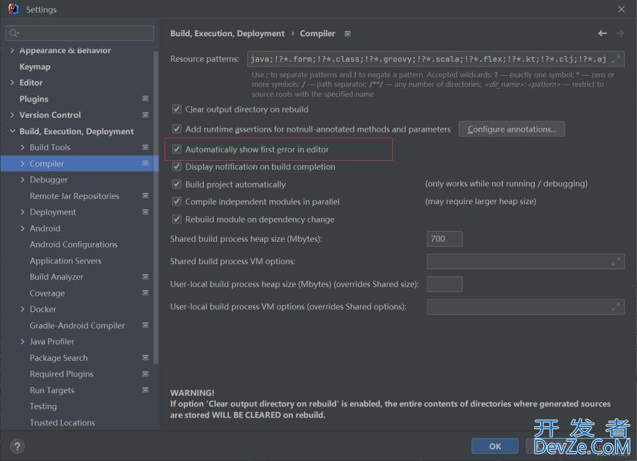Click Build, Execution, Deployment breadcrumb
Screen dimensions: 637x461
(x=227, y=34)
